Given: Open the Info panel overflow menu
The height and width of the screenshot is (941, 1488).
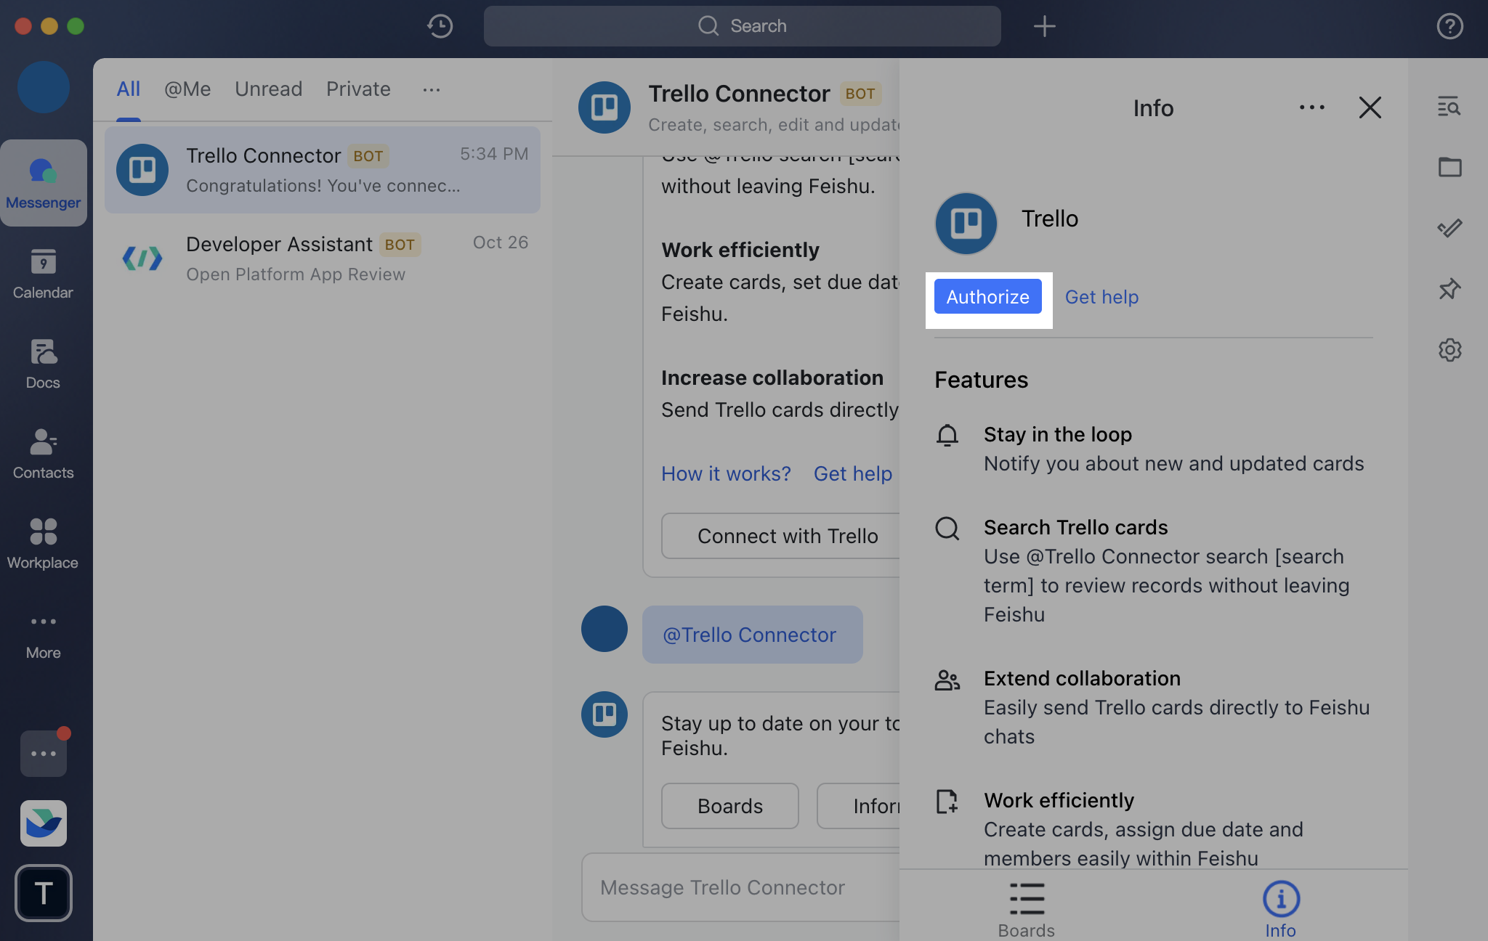Looking at the screenshot, I should (x=1311, y=107).
